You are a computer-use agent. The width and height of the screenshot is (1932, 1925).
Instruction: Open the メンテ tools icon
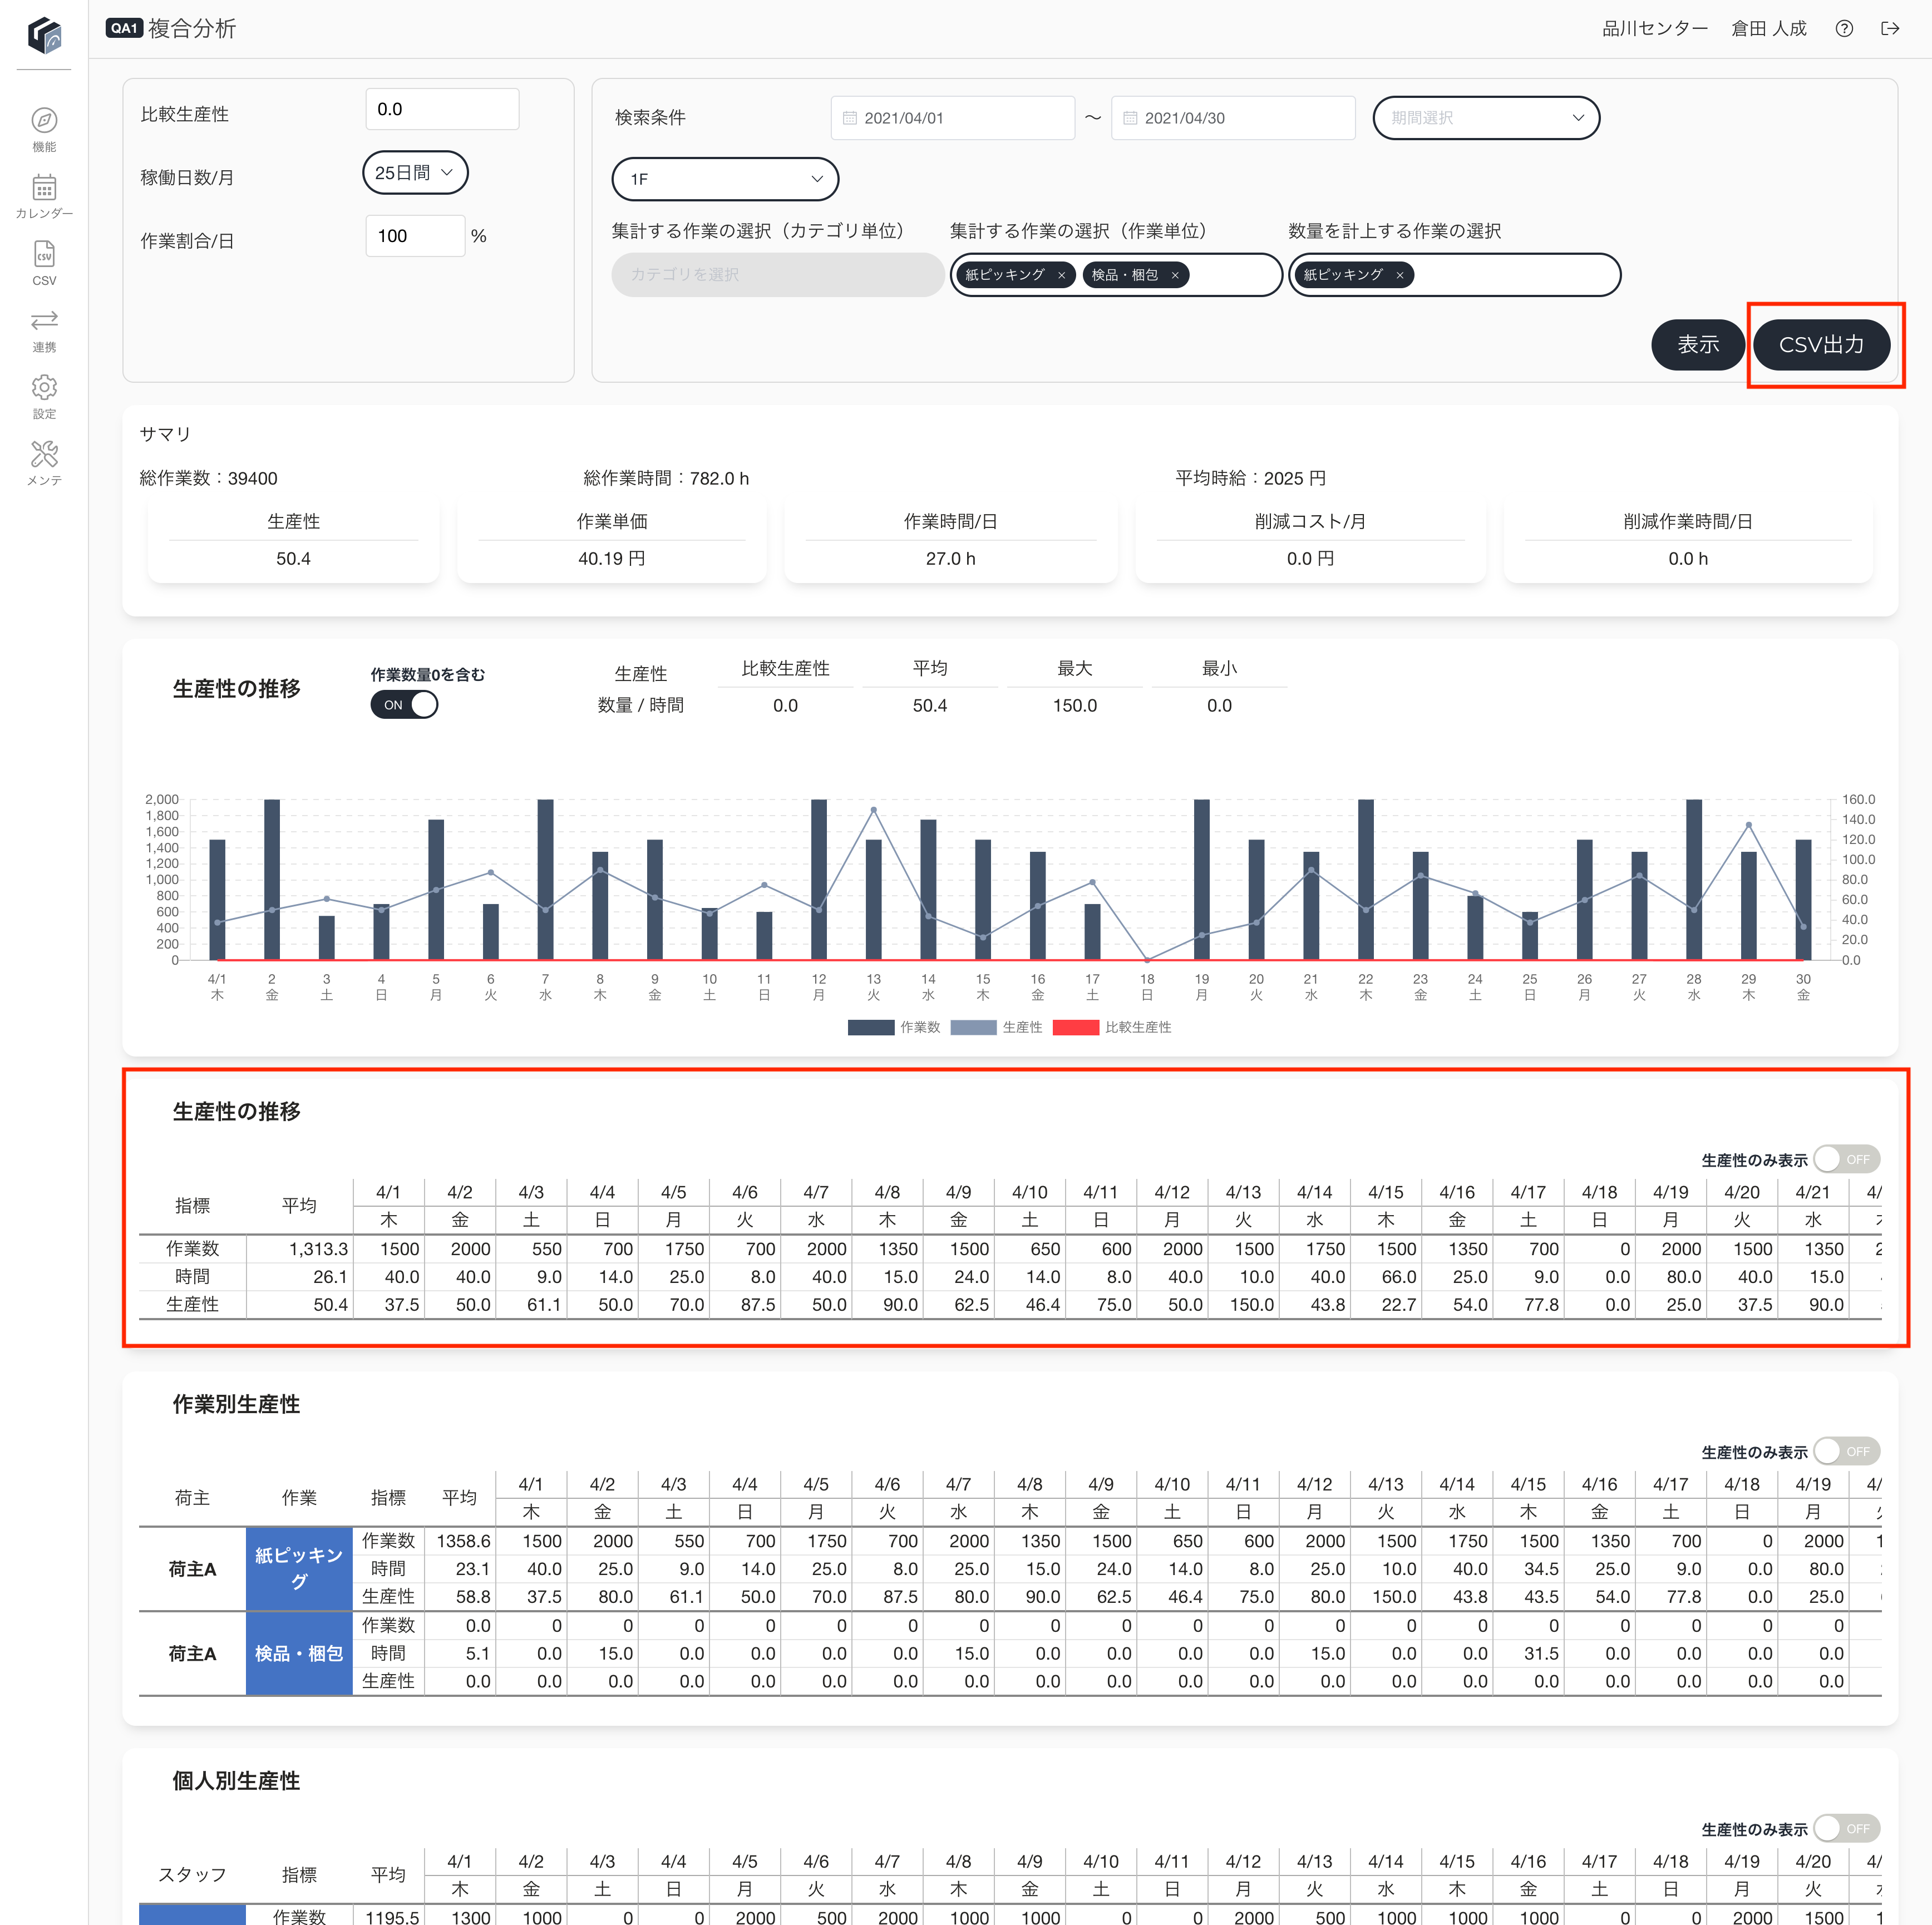tap(44, 454)
